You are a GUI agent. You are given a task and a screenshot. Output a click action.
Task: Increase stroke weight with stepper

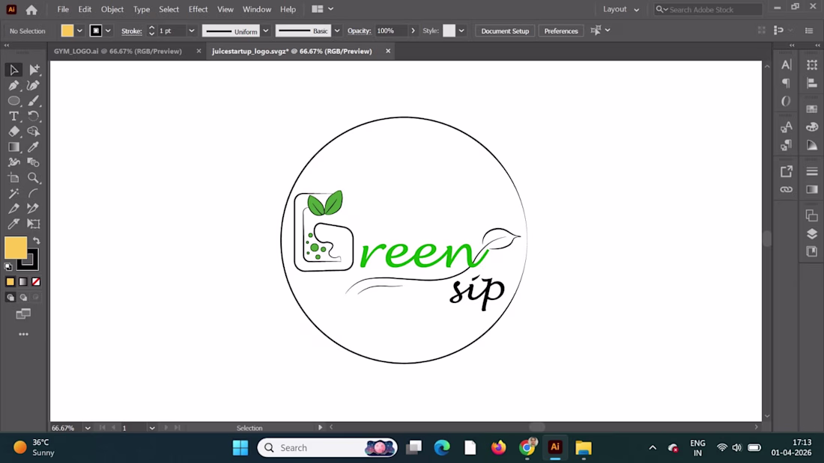[x=152, y=28]
